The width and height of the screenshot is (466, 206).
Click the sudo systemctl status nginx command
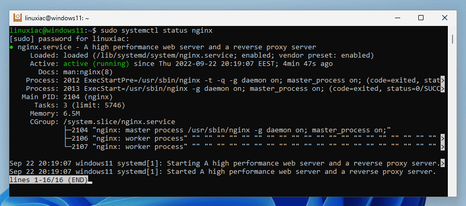pos(157,31)
